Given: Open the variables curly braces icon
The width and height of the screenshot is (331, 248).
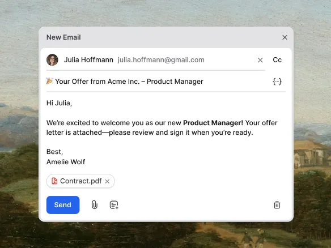Looking at the screenshot, I should coord(277,82).
